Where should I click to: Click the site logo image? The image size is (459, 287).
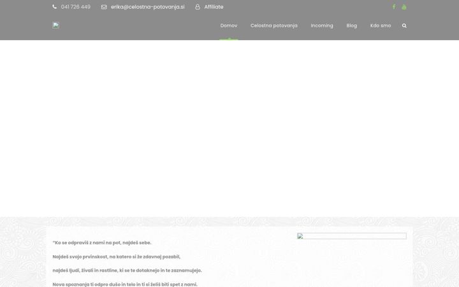pos(55,25)
